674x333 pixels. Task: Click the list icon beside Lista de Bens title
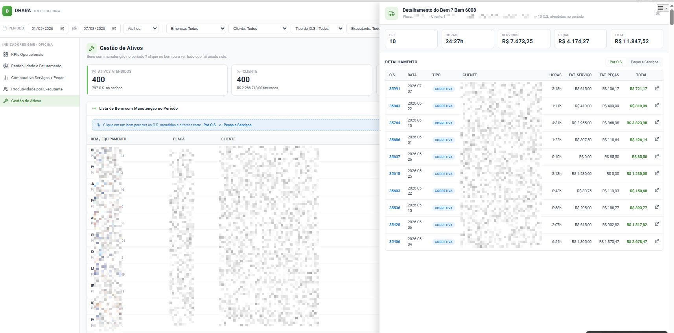click(94, 109)
